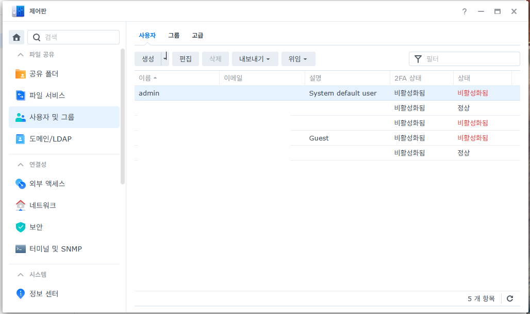
Task: Click the 2FA 상태 column header
Action: point(422,78)
